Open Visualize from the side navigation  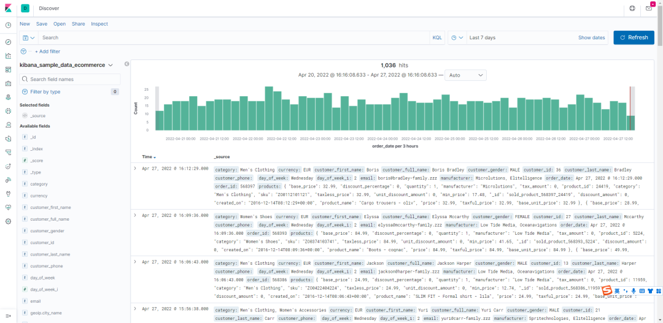click(x=8, y=56)
